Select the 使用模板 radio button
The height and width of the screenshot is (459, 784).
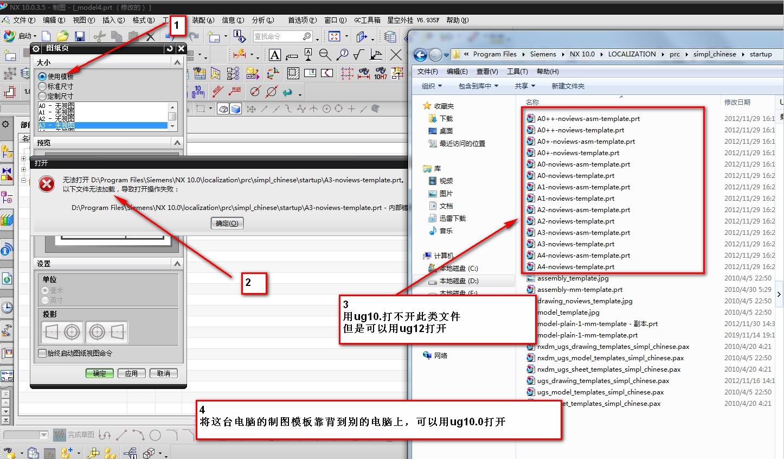(42, 76)
